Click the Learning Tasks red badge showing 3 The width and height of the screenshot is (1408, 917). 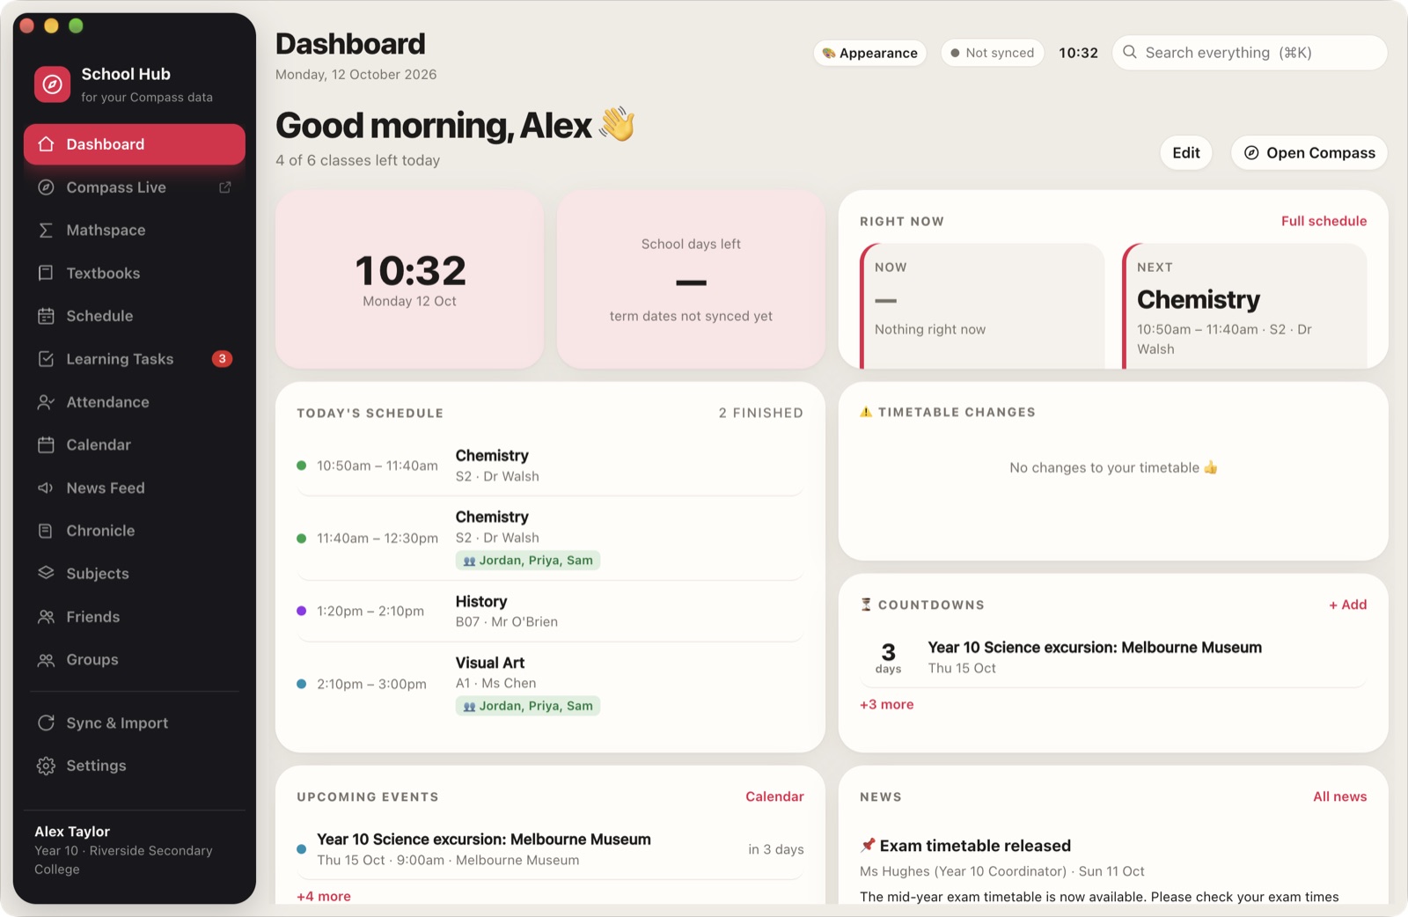coord(223,359)
